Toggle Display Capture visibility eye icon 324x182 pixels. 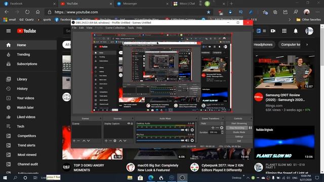[129, 123]
